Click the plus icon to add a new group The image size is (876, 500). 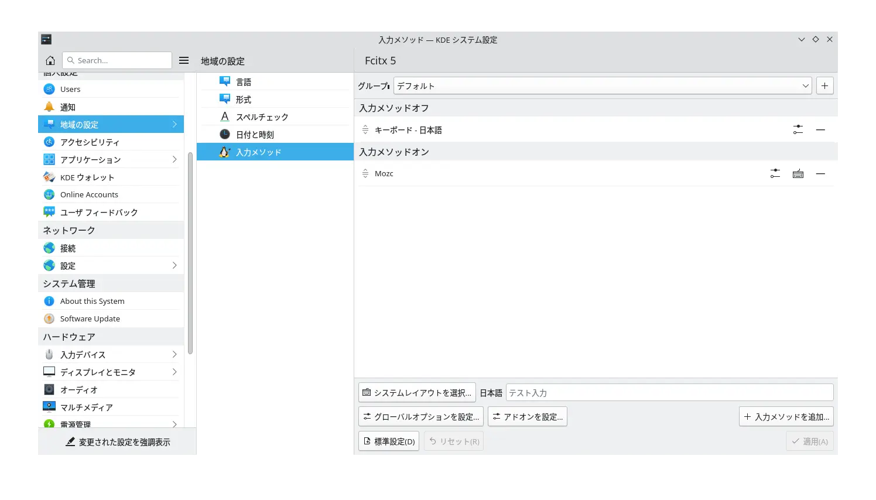(824, 85)
